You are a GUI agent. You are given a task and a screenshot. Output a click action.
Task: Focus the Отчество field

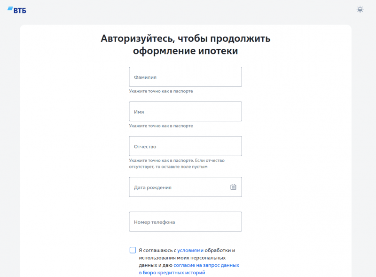tap(185, 146)
